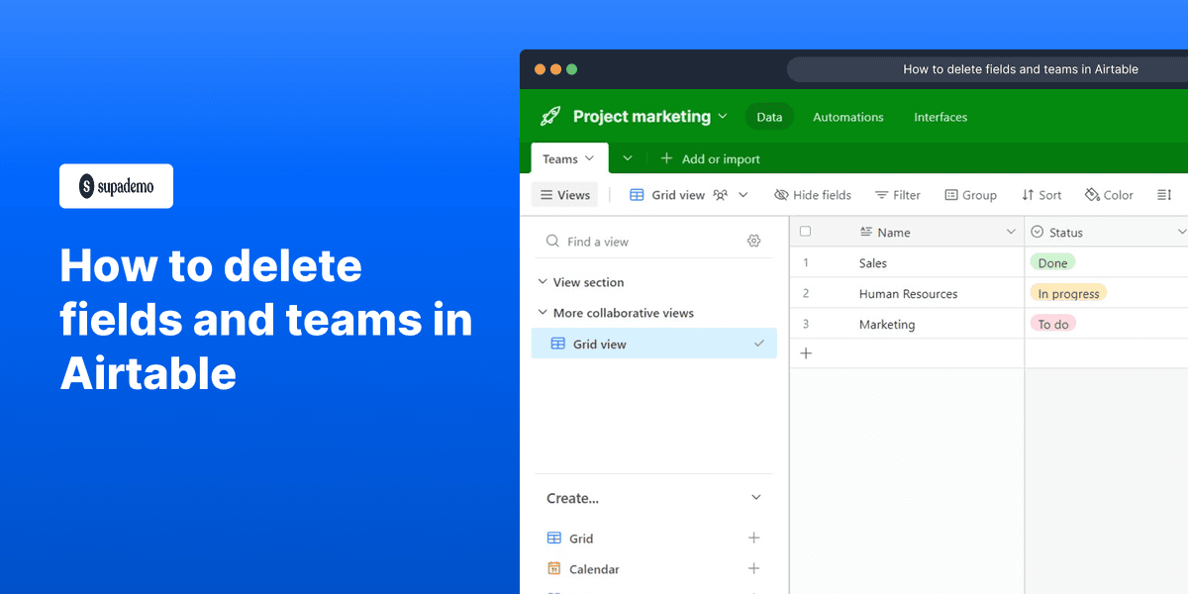Open the view settings gear icon
Viewport: 1188px width, 594px height.
[x=753, y=241]
